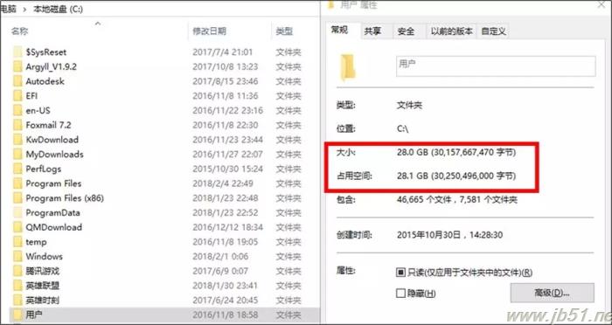Click the folder name field showing 用户
Screen dimensions: 612x325
(496, 66)
